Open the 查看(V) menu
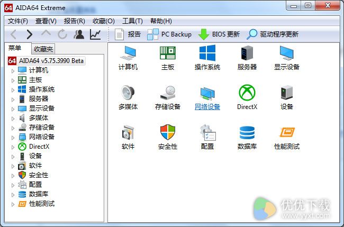The height and width of the screenshot is (227, 344). click(x=46, y=21)
